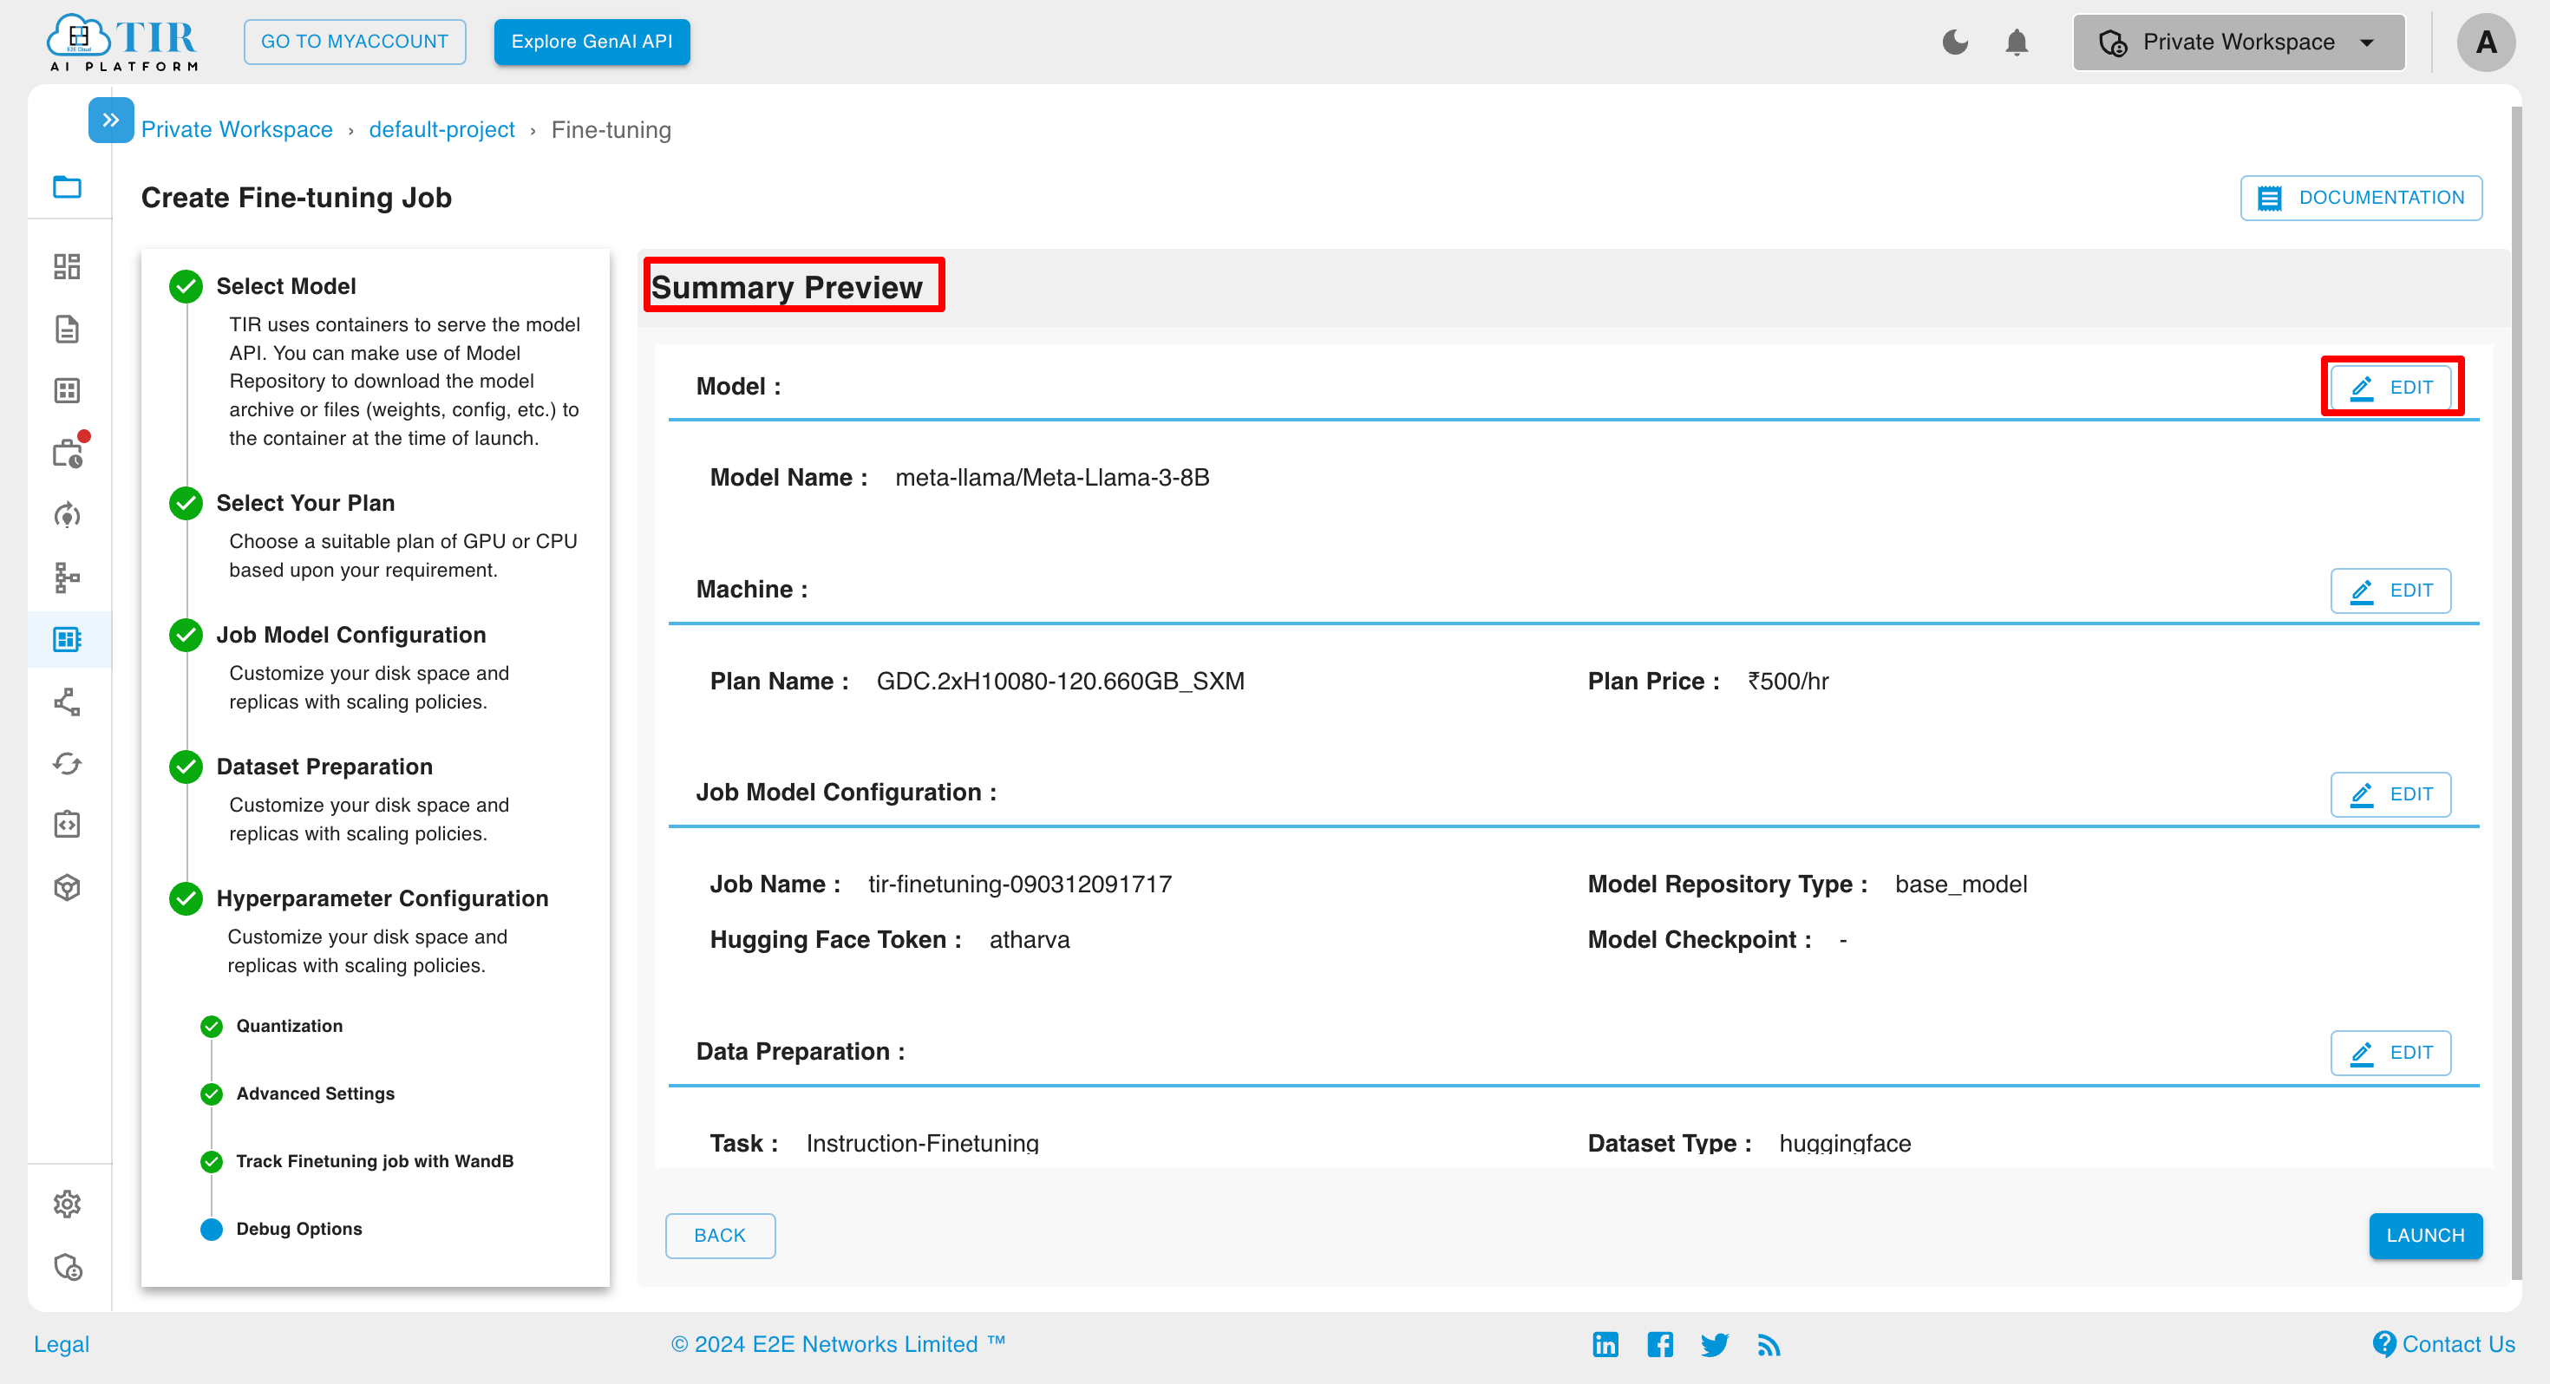Go to Track Finetuning job with WandB
This screenshot has height=1384, width=2550.
tap(374, 1161)
